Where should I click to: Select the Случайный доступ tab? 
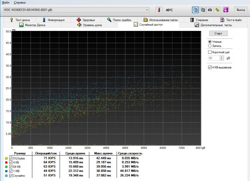click(x=148, y=25)
